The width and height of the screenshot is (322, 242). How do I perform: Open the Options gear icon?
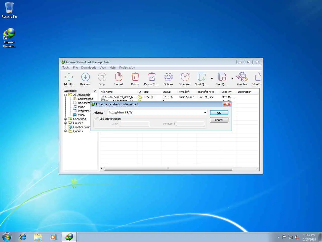(168, 77)
